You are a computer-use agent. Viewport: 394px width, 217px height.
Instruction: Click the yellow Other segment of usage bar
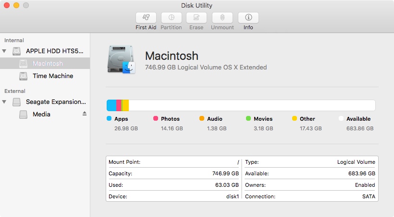click(x=125, y=105)
